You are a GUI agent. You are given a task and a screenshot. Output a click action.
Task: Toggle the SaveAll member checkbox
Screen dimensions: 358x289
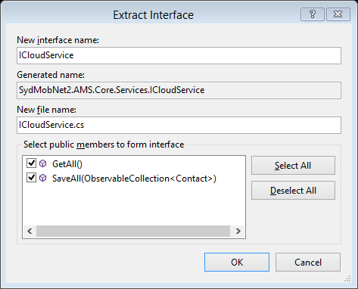coord(31,178)
